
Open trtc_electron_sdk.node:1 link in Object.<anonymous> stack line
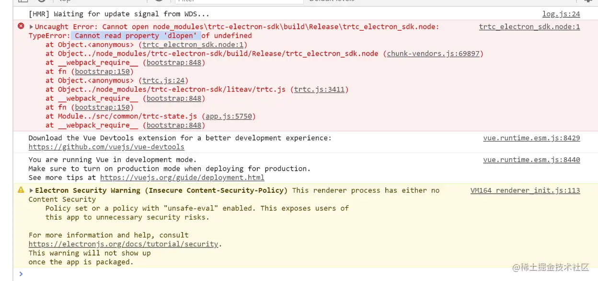(193, 45)
